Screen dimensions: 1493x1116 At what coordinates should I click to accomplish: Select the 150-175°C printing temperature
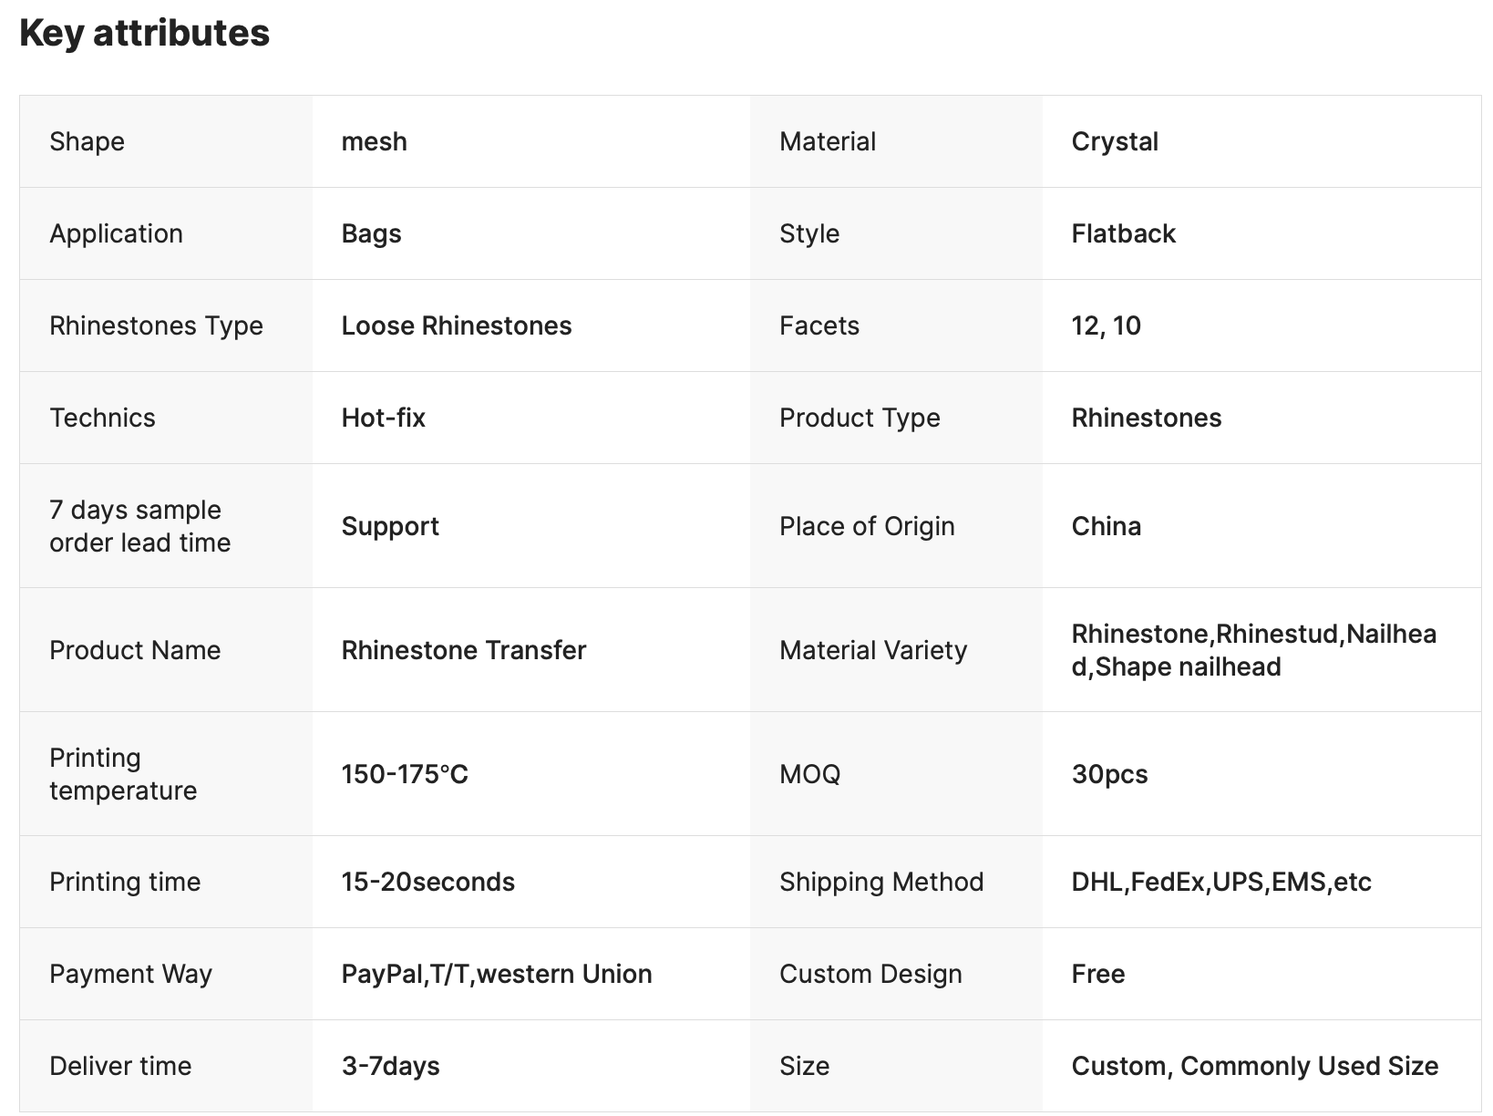(404, 774)
